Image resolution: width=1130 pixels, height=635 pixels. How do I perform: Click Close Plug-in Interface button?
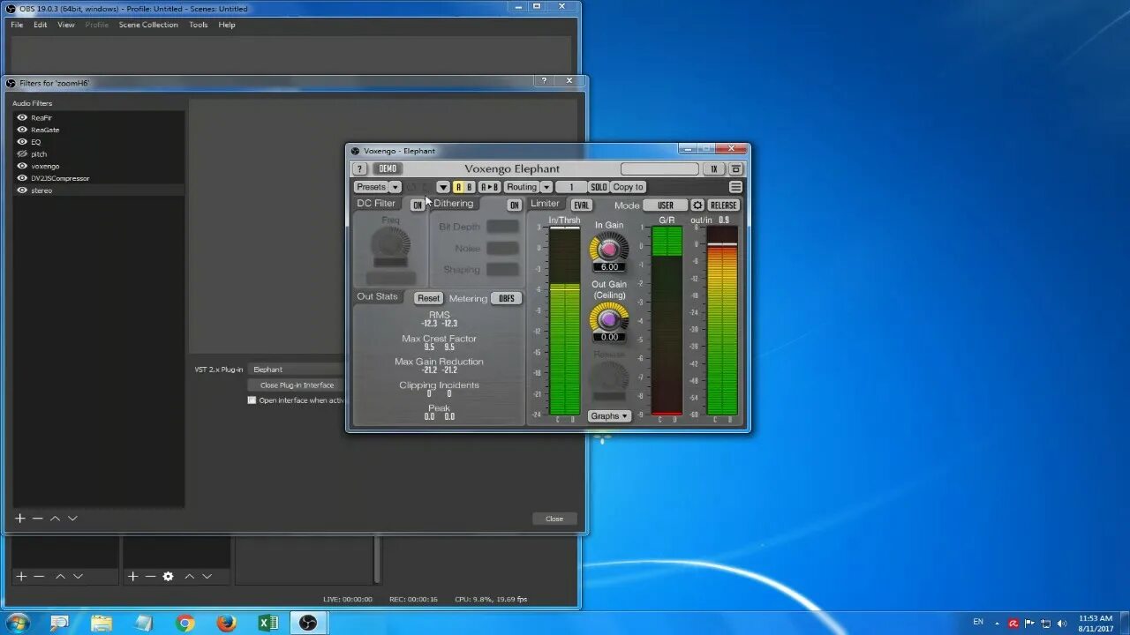pyautogui.click(x=297, y=385)
